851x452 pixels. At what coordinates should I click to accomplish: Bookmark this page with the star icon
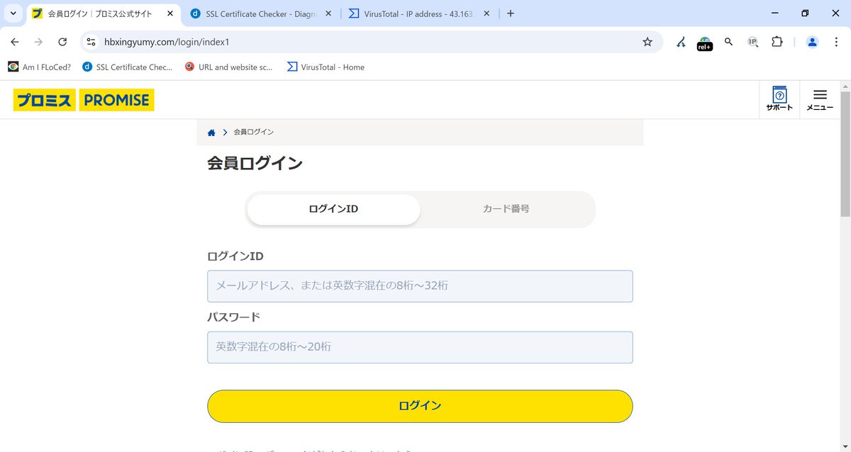pos(647,42)
